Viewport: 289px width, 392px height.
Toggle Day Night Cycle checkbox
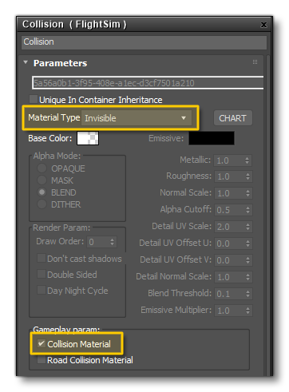(x=42, y=290)
